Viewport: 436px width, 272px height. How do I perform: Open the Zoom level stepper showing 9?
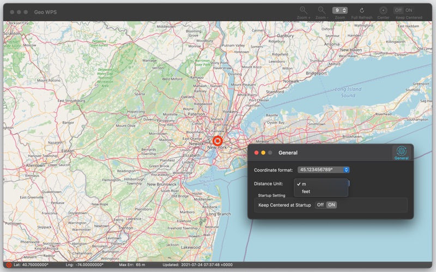point(340,10)
